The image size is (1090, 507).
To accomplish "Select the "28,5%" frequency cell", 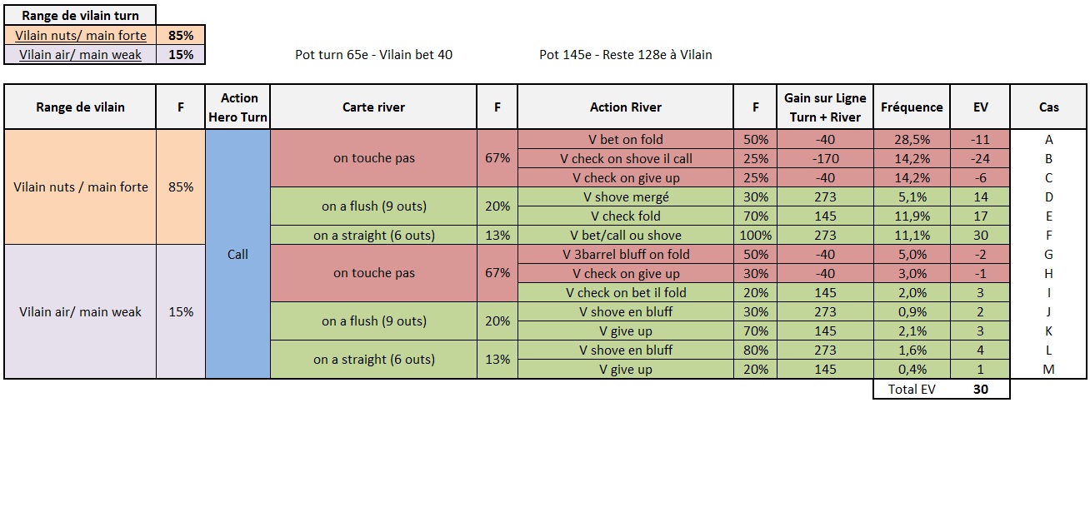I will [912, 140].
